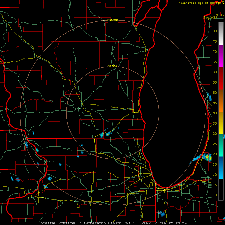
Task: Click the 75 value on the color scale
Action: tap(215, 41)
